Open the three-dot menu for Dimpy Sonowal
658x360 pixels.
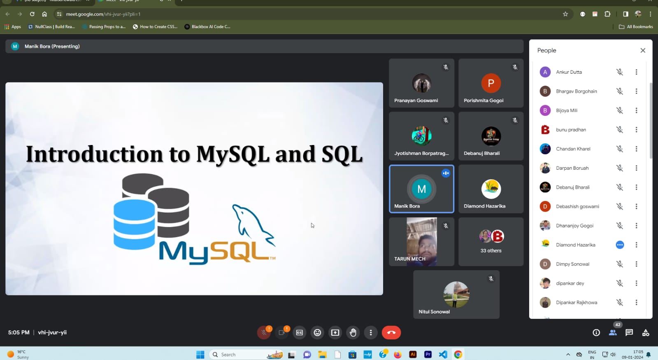click(x=636, y=264)
